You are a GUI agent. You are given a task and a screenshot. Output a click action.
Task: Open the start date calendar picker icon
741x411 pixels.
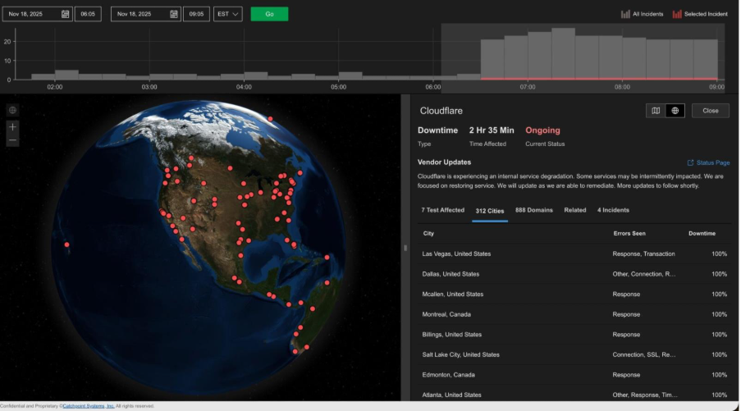pyautogui.click(x=65, y=14)
